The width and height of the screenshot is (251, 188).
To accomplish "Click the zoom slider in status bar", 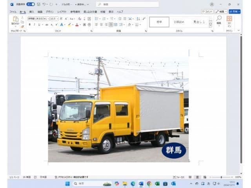I will [x=221, y=177].
